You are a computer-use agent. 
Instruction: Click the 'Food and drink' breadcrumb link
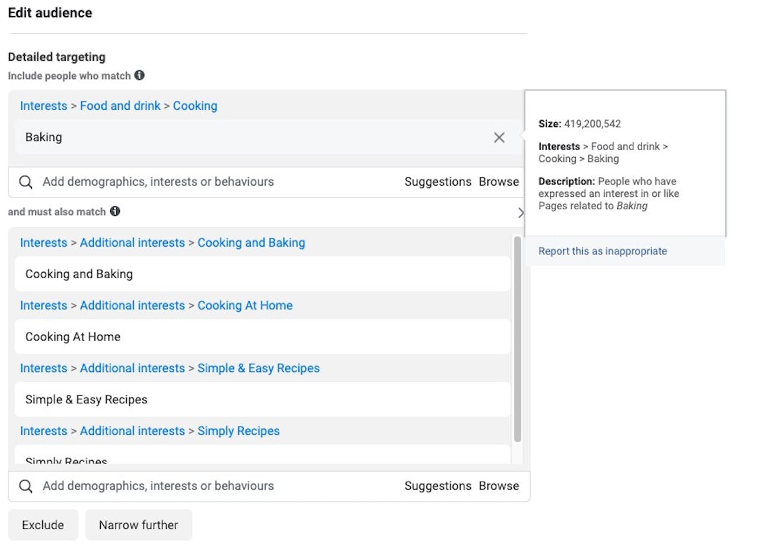click(120, 106)
